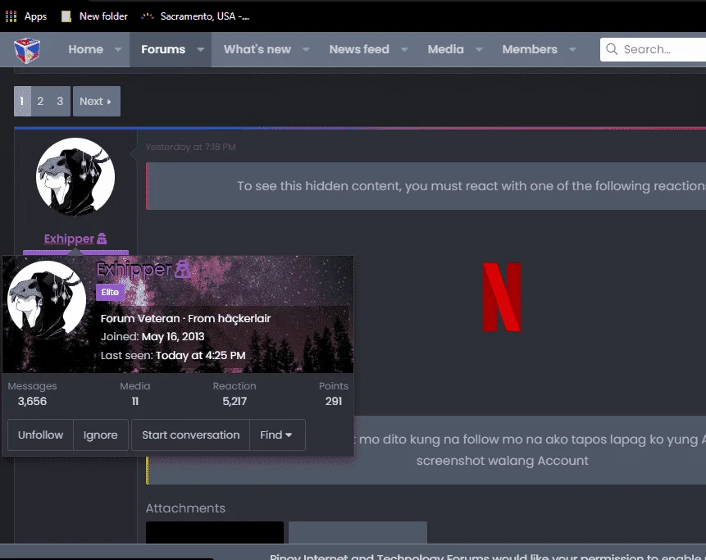The height and width of the screenshot is (560, 706).
Task: Open What's new nav item
Action: pos(257,49)
